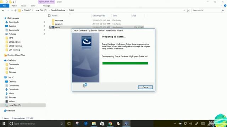Open the View ribbon tab
The image size is (227, 127).
(33, 6)
